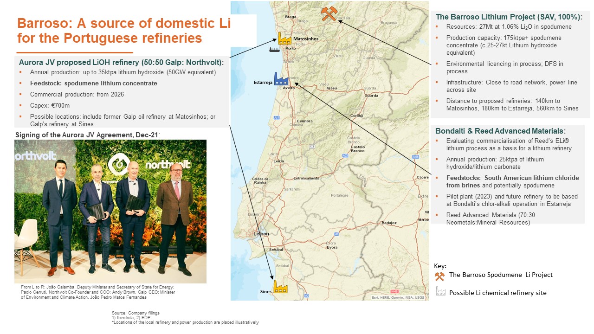Select the yellow Matosinhos factory icon
This screenshot has width=594, height=334.
(284, 38)
